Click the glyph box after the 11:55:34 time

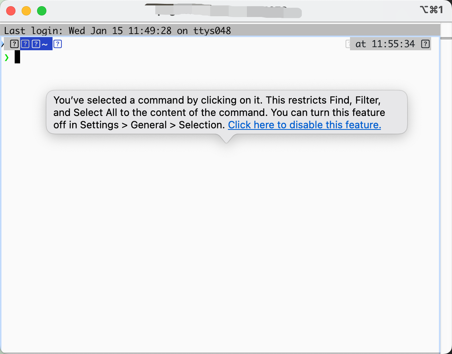coord(425,44)
